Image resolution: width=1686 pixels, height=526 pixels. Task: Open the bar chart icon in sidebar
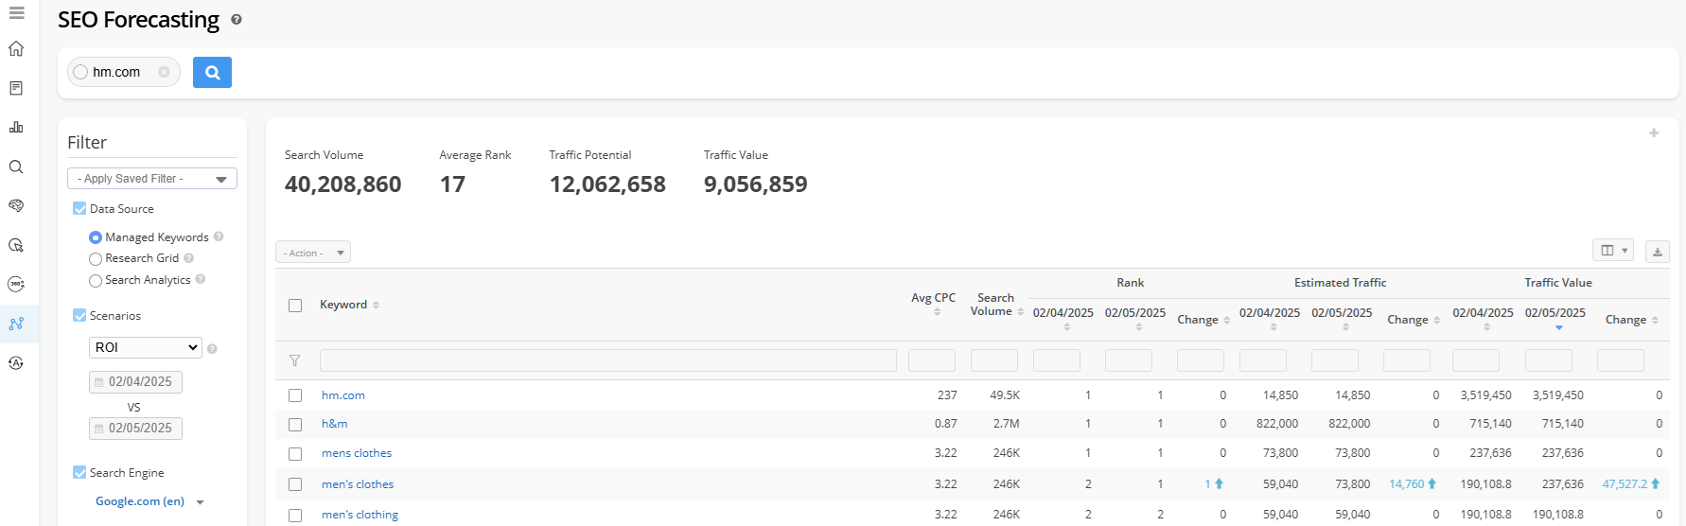pyautogui.click(x=16, y=128)
